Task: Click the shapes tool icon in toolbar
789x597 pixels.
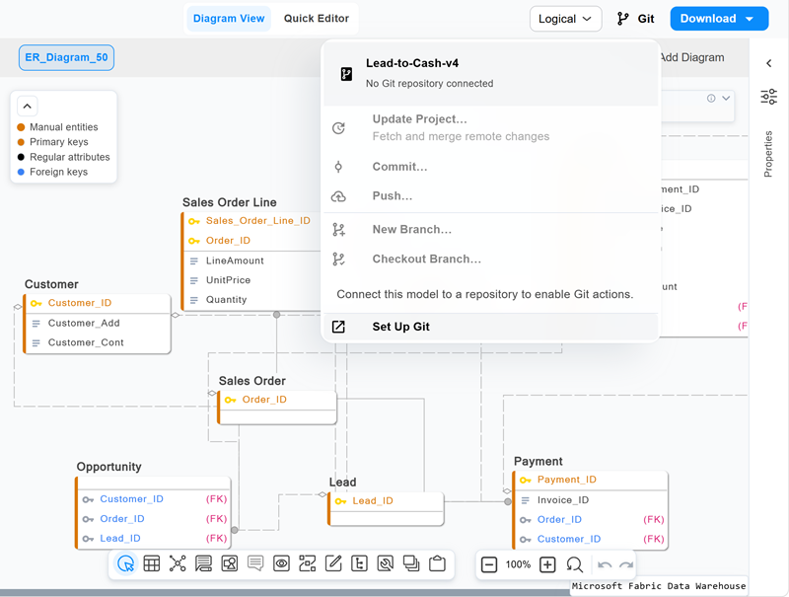Action: 230,563
